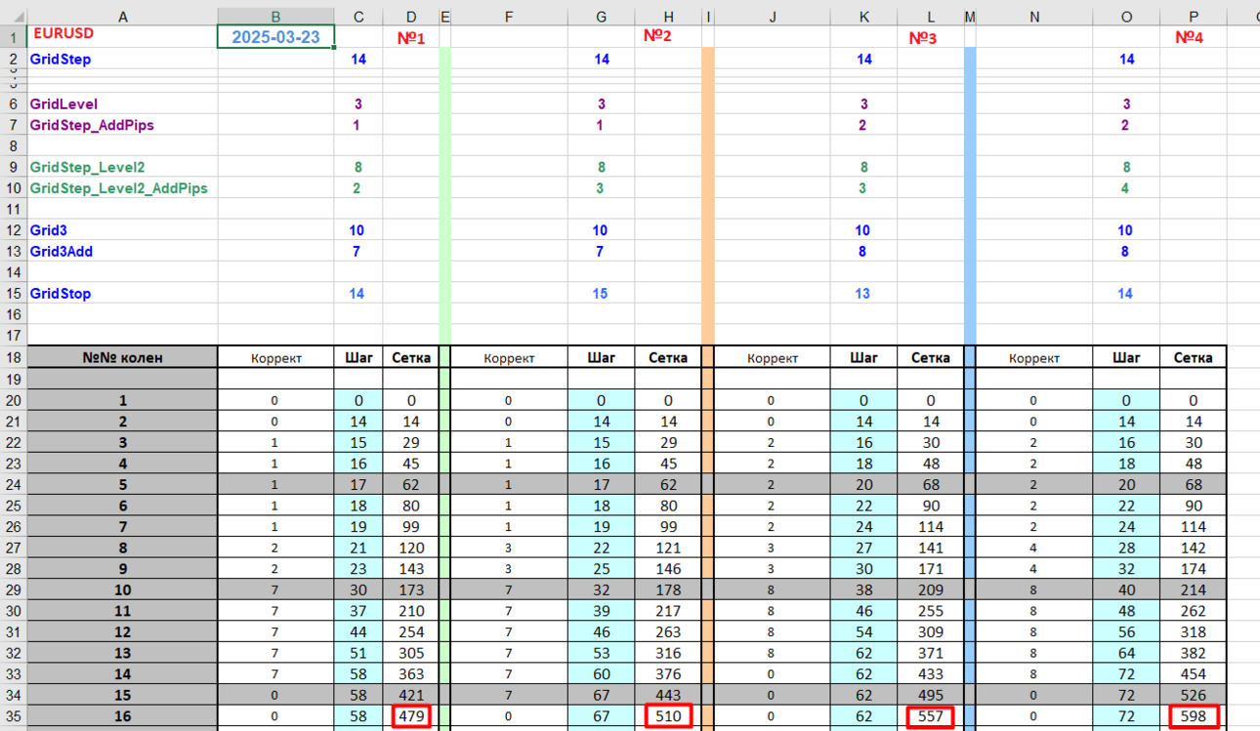1260x731 pixels.
Task: Click the EURUSD label cell
Action: (123, 37)
